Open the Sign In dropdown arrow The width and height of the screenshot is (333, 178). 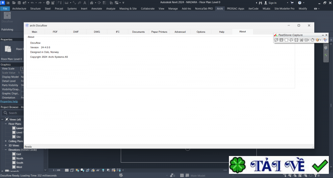(288, 3)
